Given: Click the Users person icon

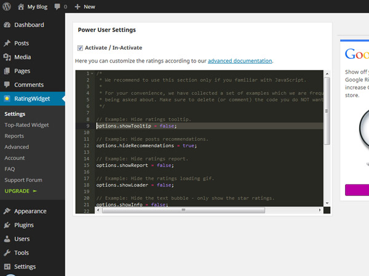Looking at the screenshot, I should [7, 239].
